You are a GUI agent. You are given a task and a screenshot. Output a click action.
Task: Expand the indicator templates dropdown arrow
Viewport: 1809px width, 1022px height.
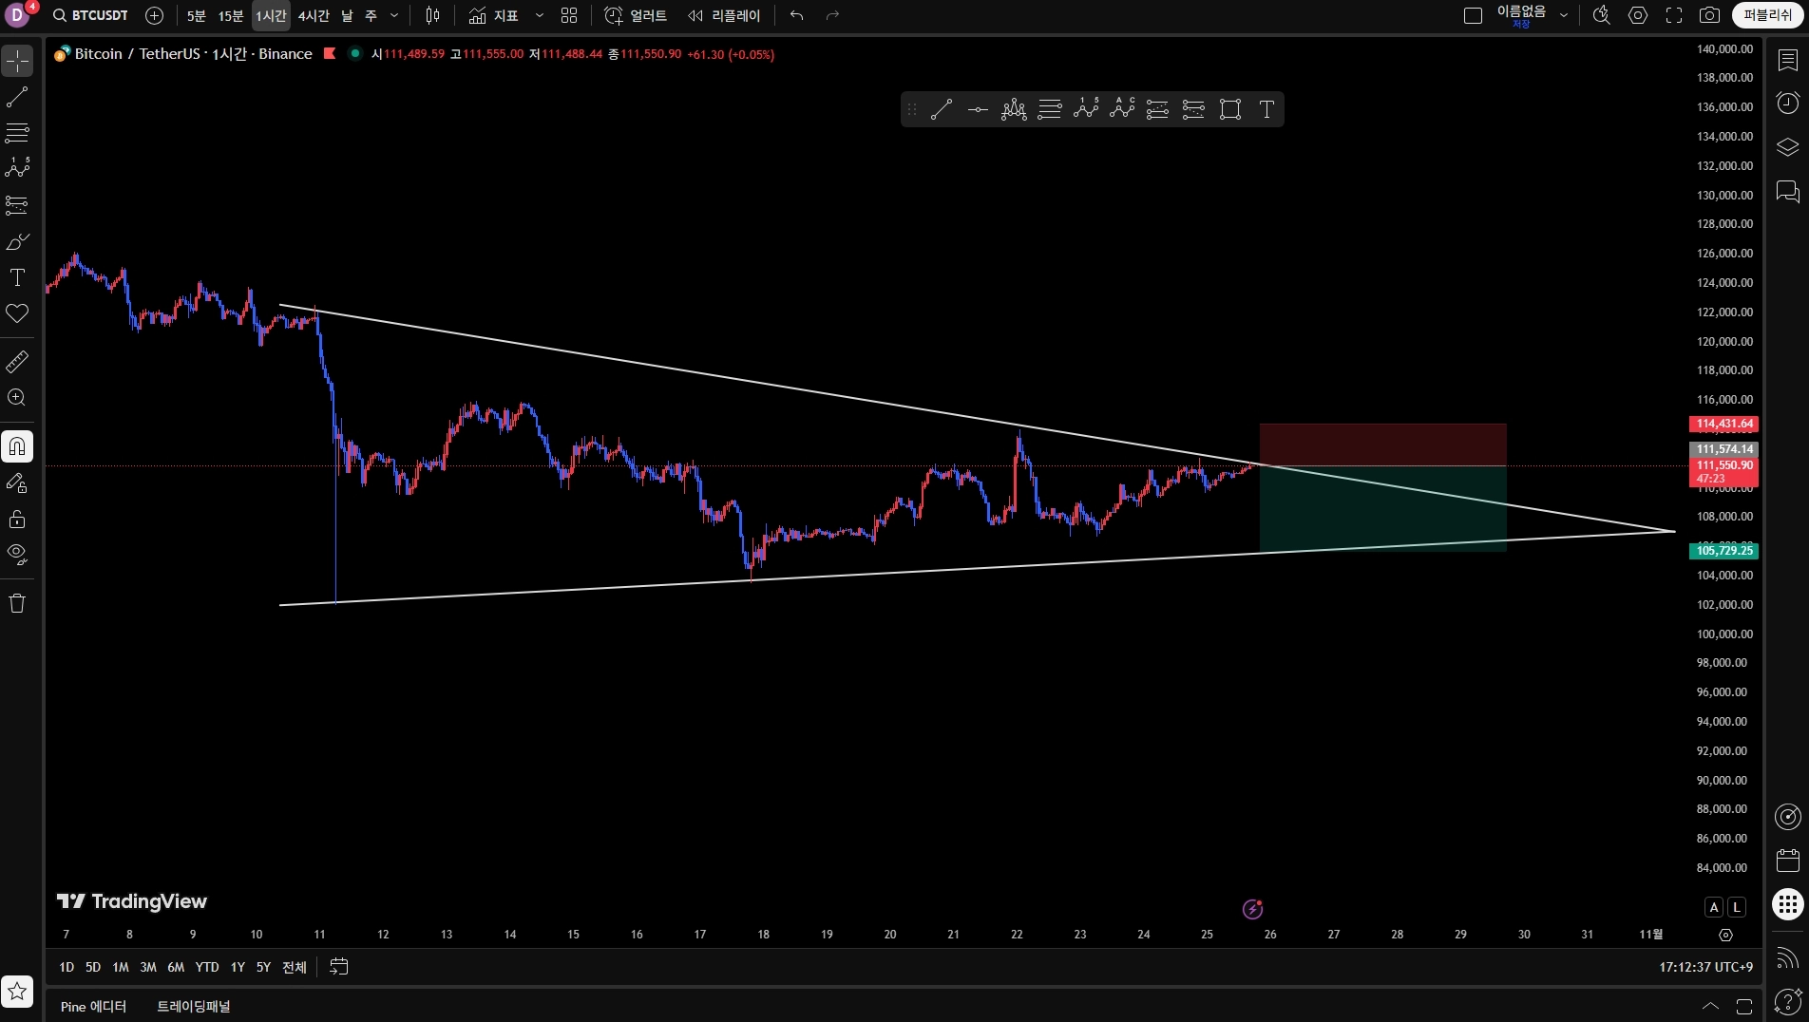pyautogui.click(x=540, y=15)
